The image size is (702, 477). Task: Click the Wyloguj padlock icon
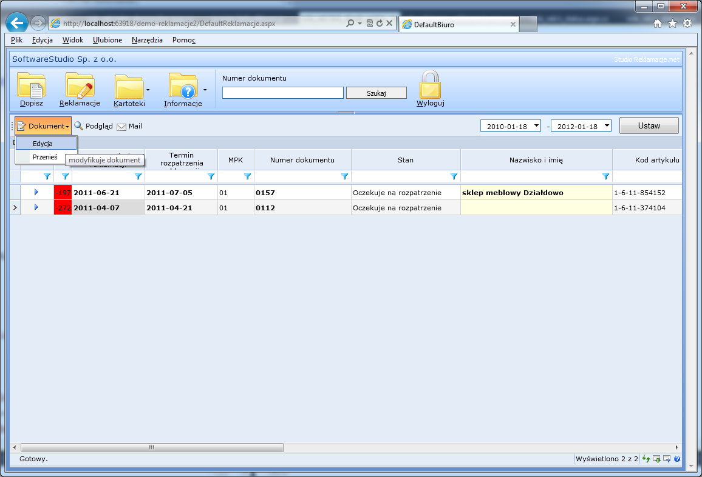(430, 84)
